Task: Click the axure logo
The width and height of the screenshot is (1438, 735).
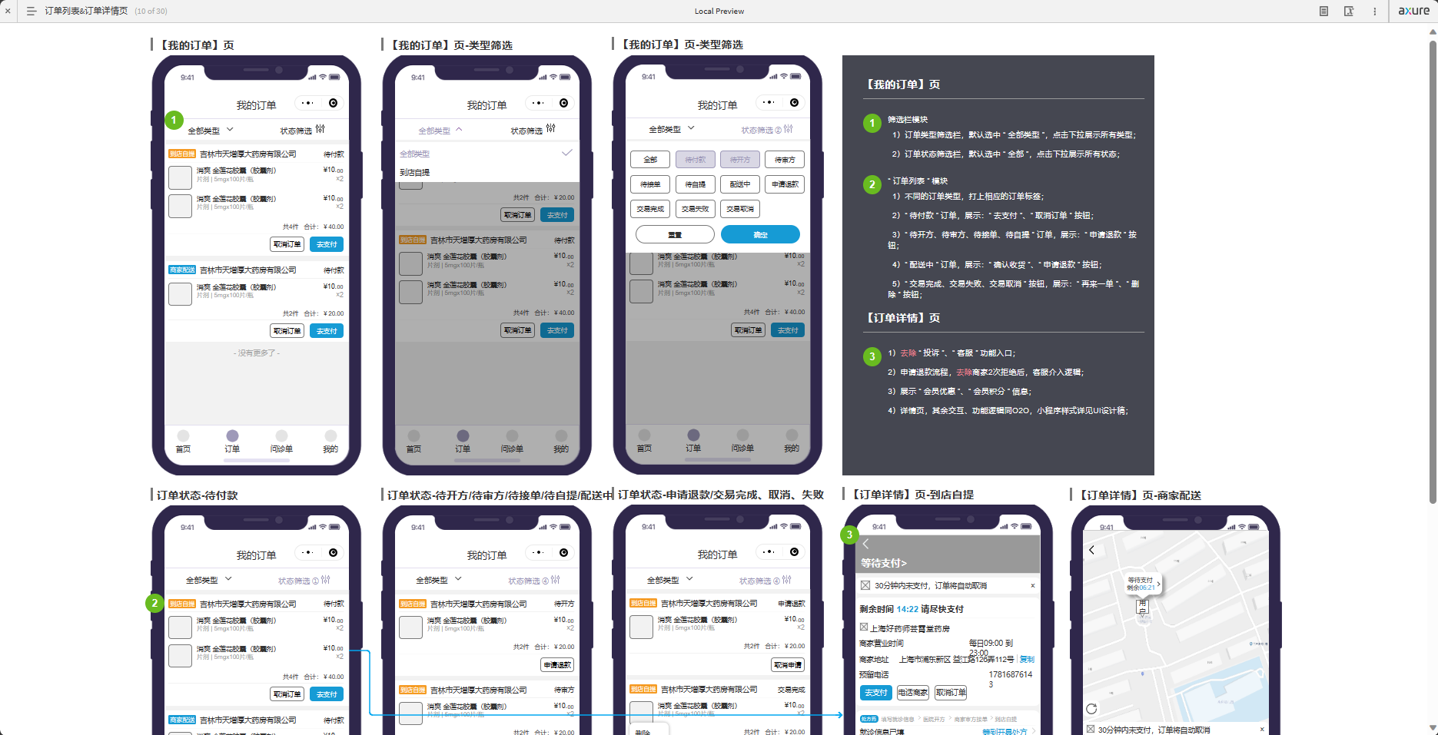Action: [1413, 11]
